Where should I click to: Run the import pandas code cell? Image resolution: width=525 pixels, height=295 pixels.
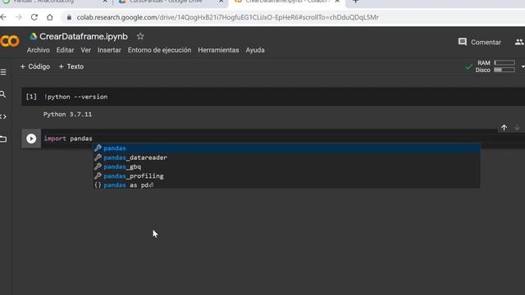(x=31, y=138)
